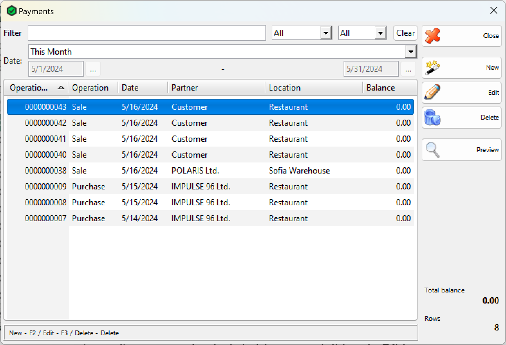Open end date picker ellipsis button
The height and width of the screenshot is (345, 506).
pos(408,69)
